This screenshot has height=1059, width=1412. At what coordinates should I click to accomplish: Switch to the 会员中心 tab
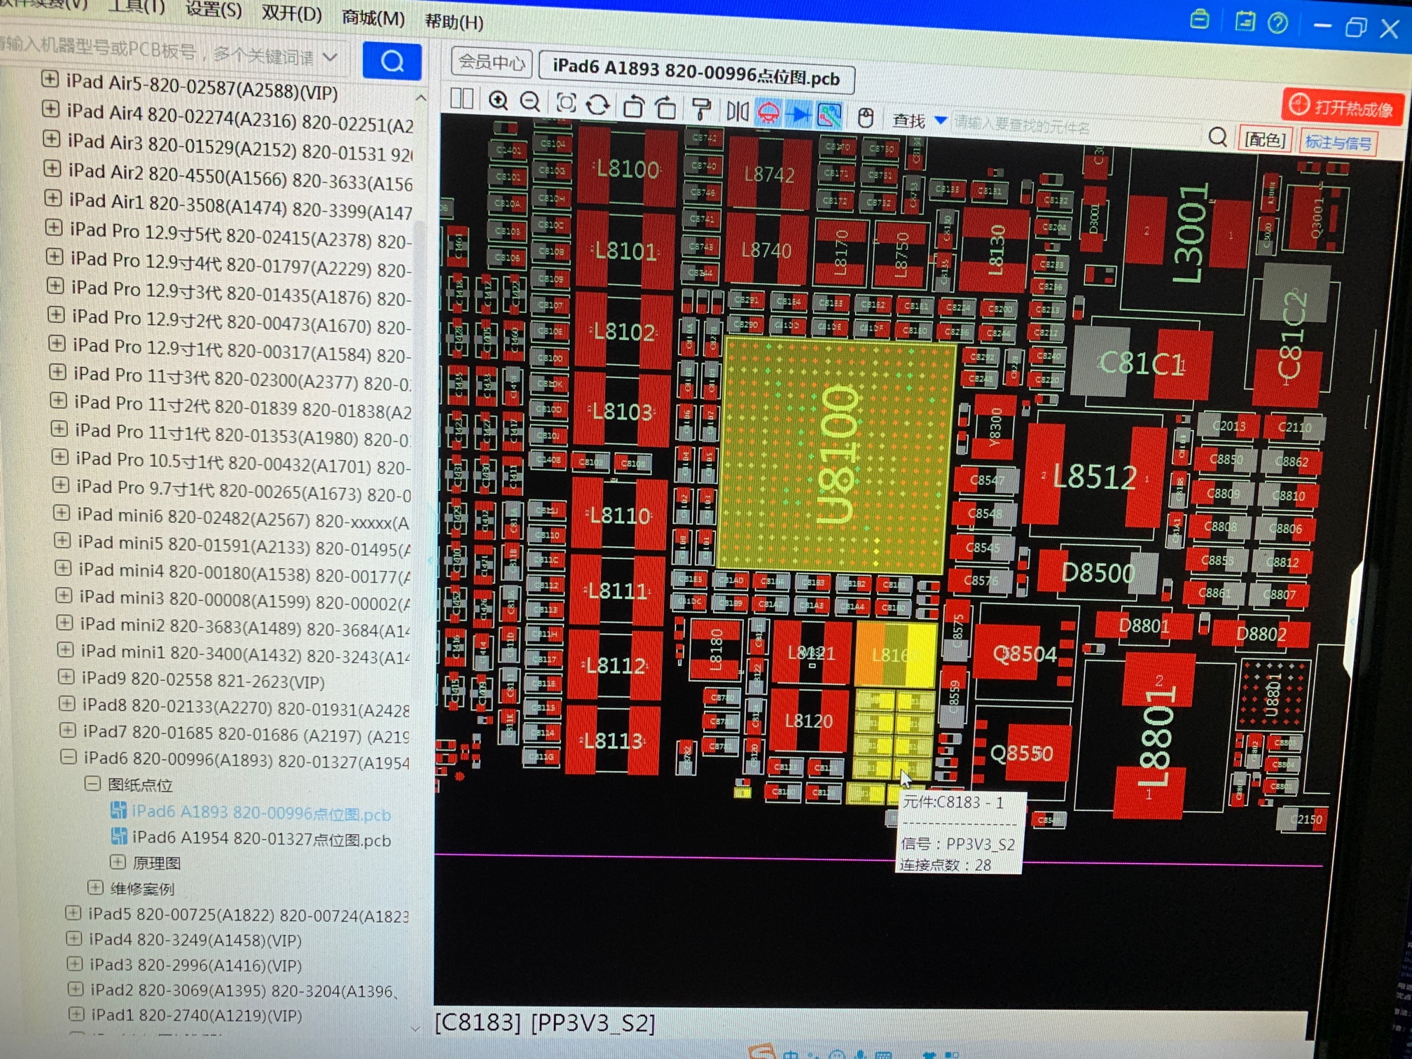click(492, 63)
